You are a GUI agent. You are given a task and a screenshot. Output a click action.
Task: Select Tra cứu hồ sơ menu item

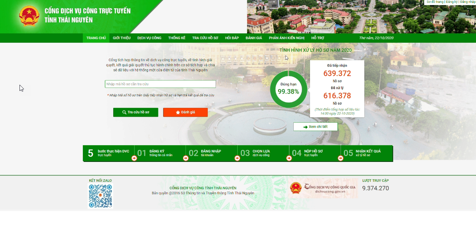click(x=205, y=38)
